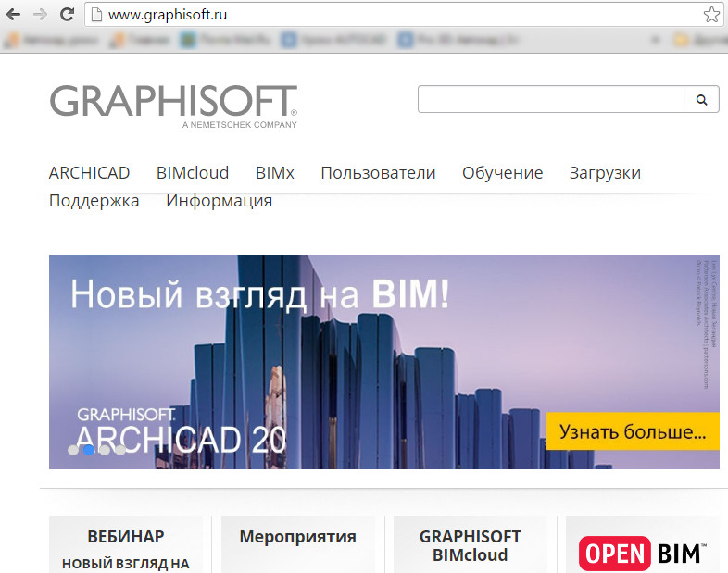
Task: Click the browser forward arrow
Action: point(40,15)
